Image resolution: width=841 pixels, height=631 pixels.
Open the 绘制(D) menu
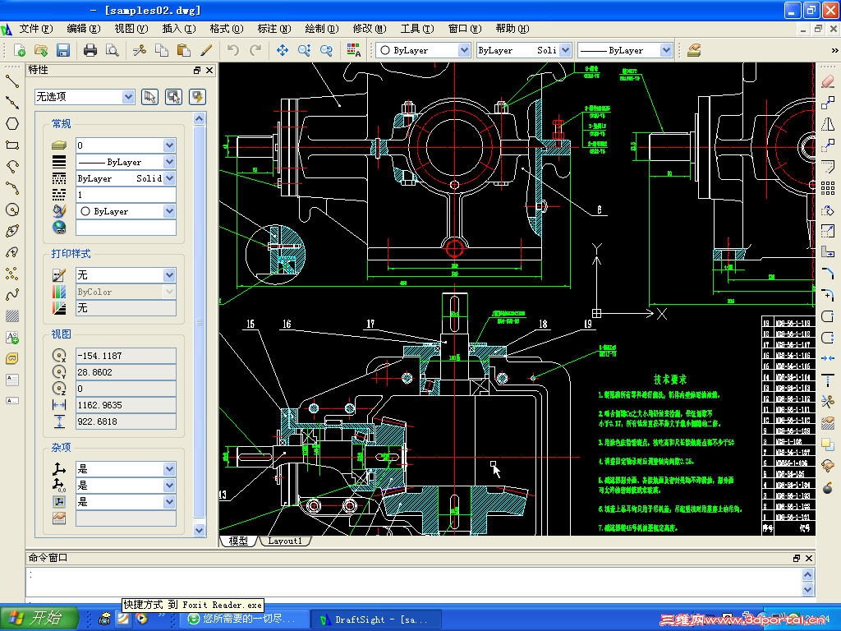point(322,29)
